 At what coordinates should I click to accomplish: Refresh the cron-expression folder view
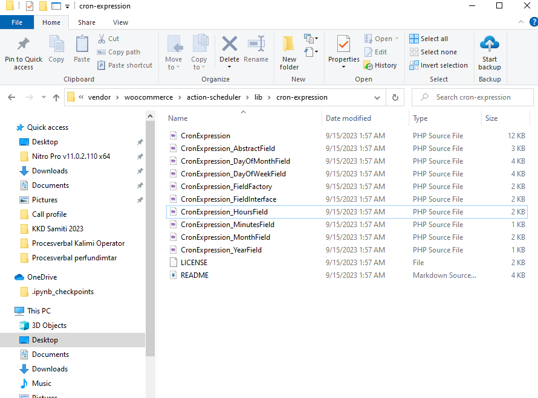tap(395, 97)
